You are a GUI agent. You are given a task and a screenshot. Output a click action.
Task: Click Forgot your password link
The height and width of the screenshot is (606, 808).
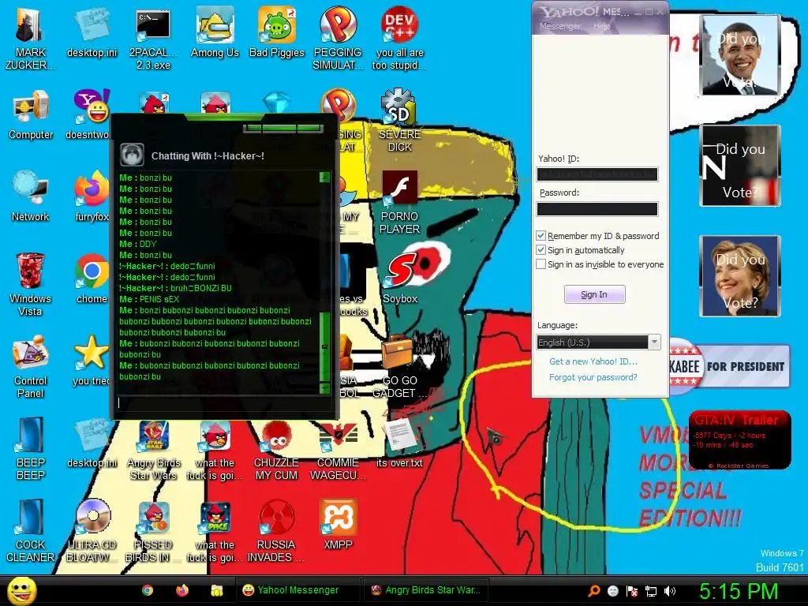[593, 377]
